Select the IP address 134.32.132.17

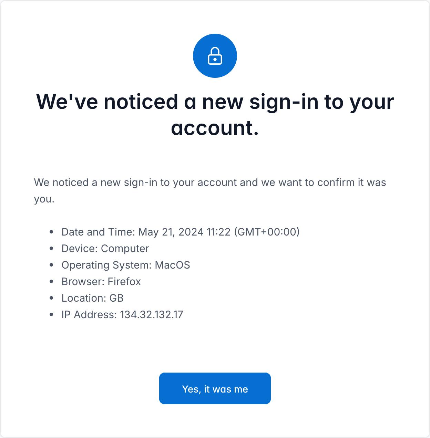152,315
